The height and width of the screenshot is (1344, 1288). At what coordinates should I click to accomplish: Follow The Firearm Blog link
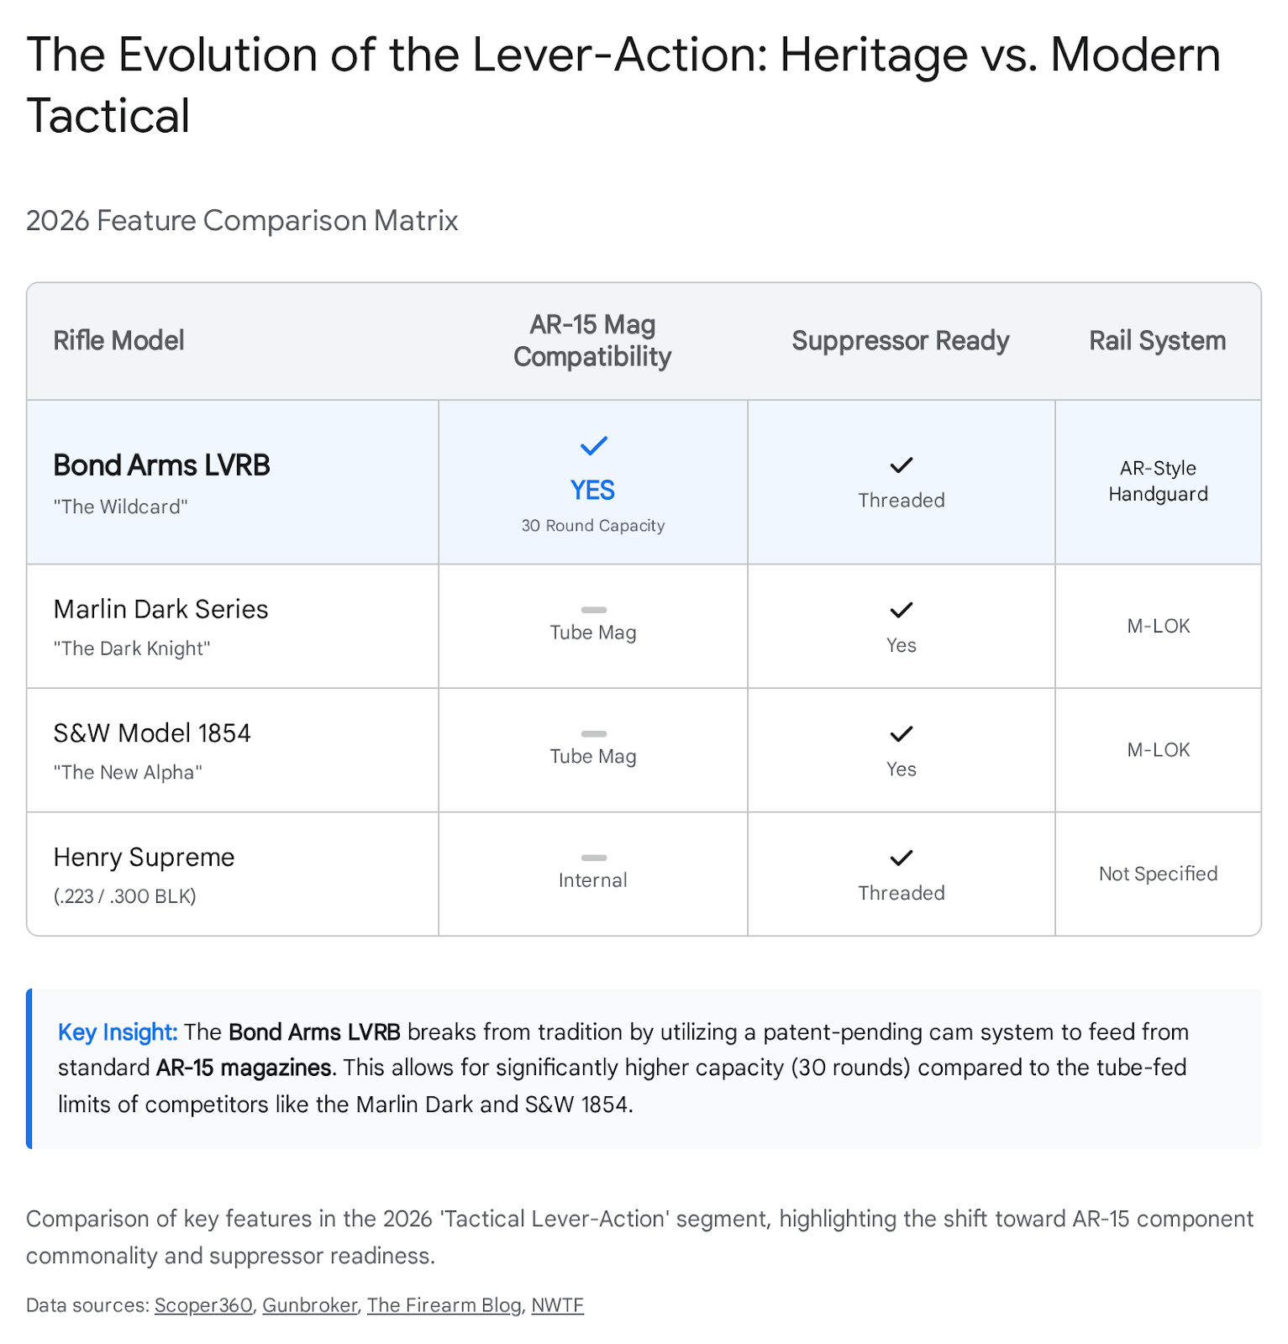(x=444, y=1305)
